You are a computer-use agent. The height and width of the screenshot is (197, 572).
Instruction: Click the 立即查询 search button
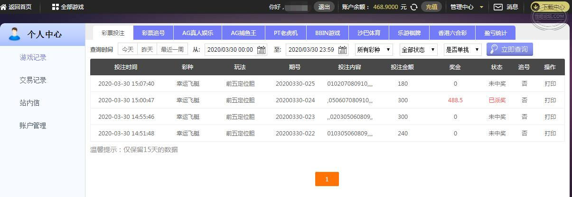pyautogui.click(x=510, y=49)
